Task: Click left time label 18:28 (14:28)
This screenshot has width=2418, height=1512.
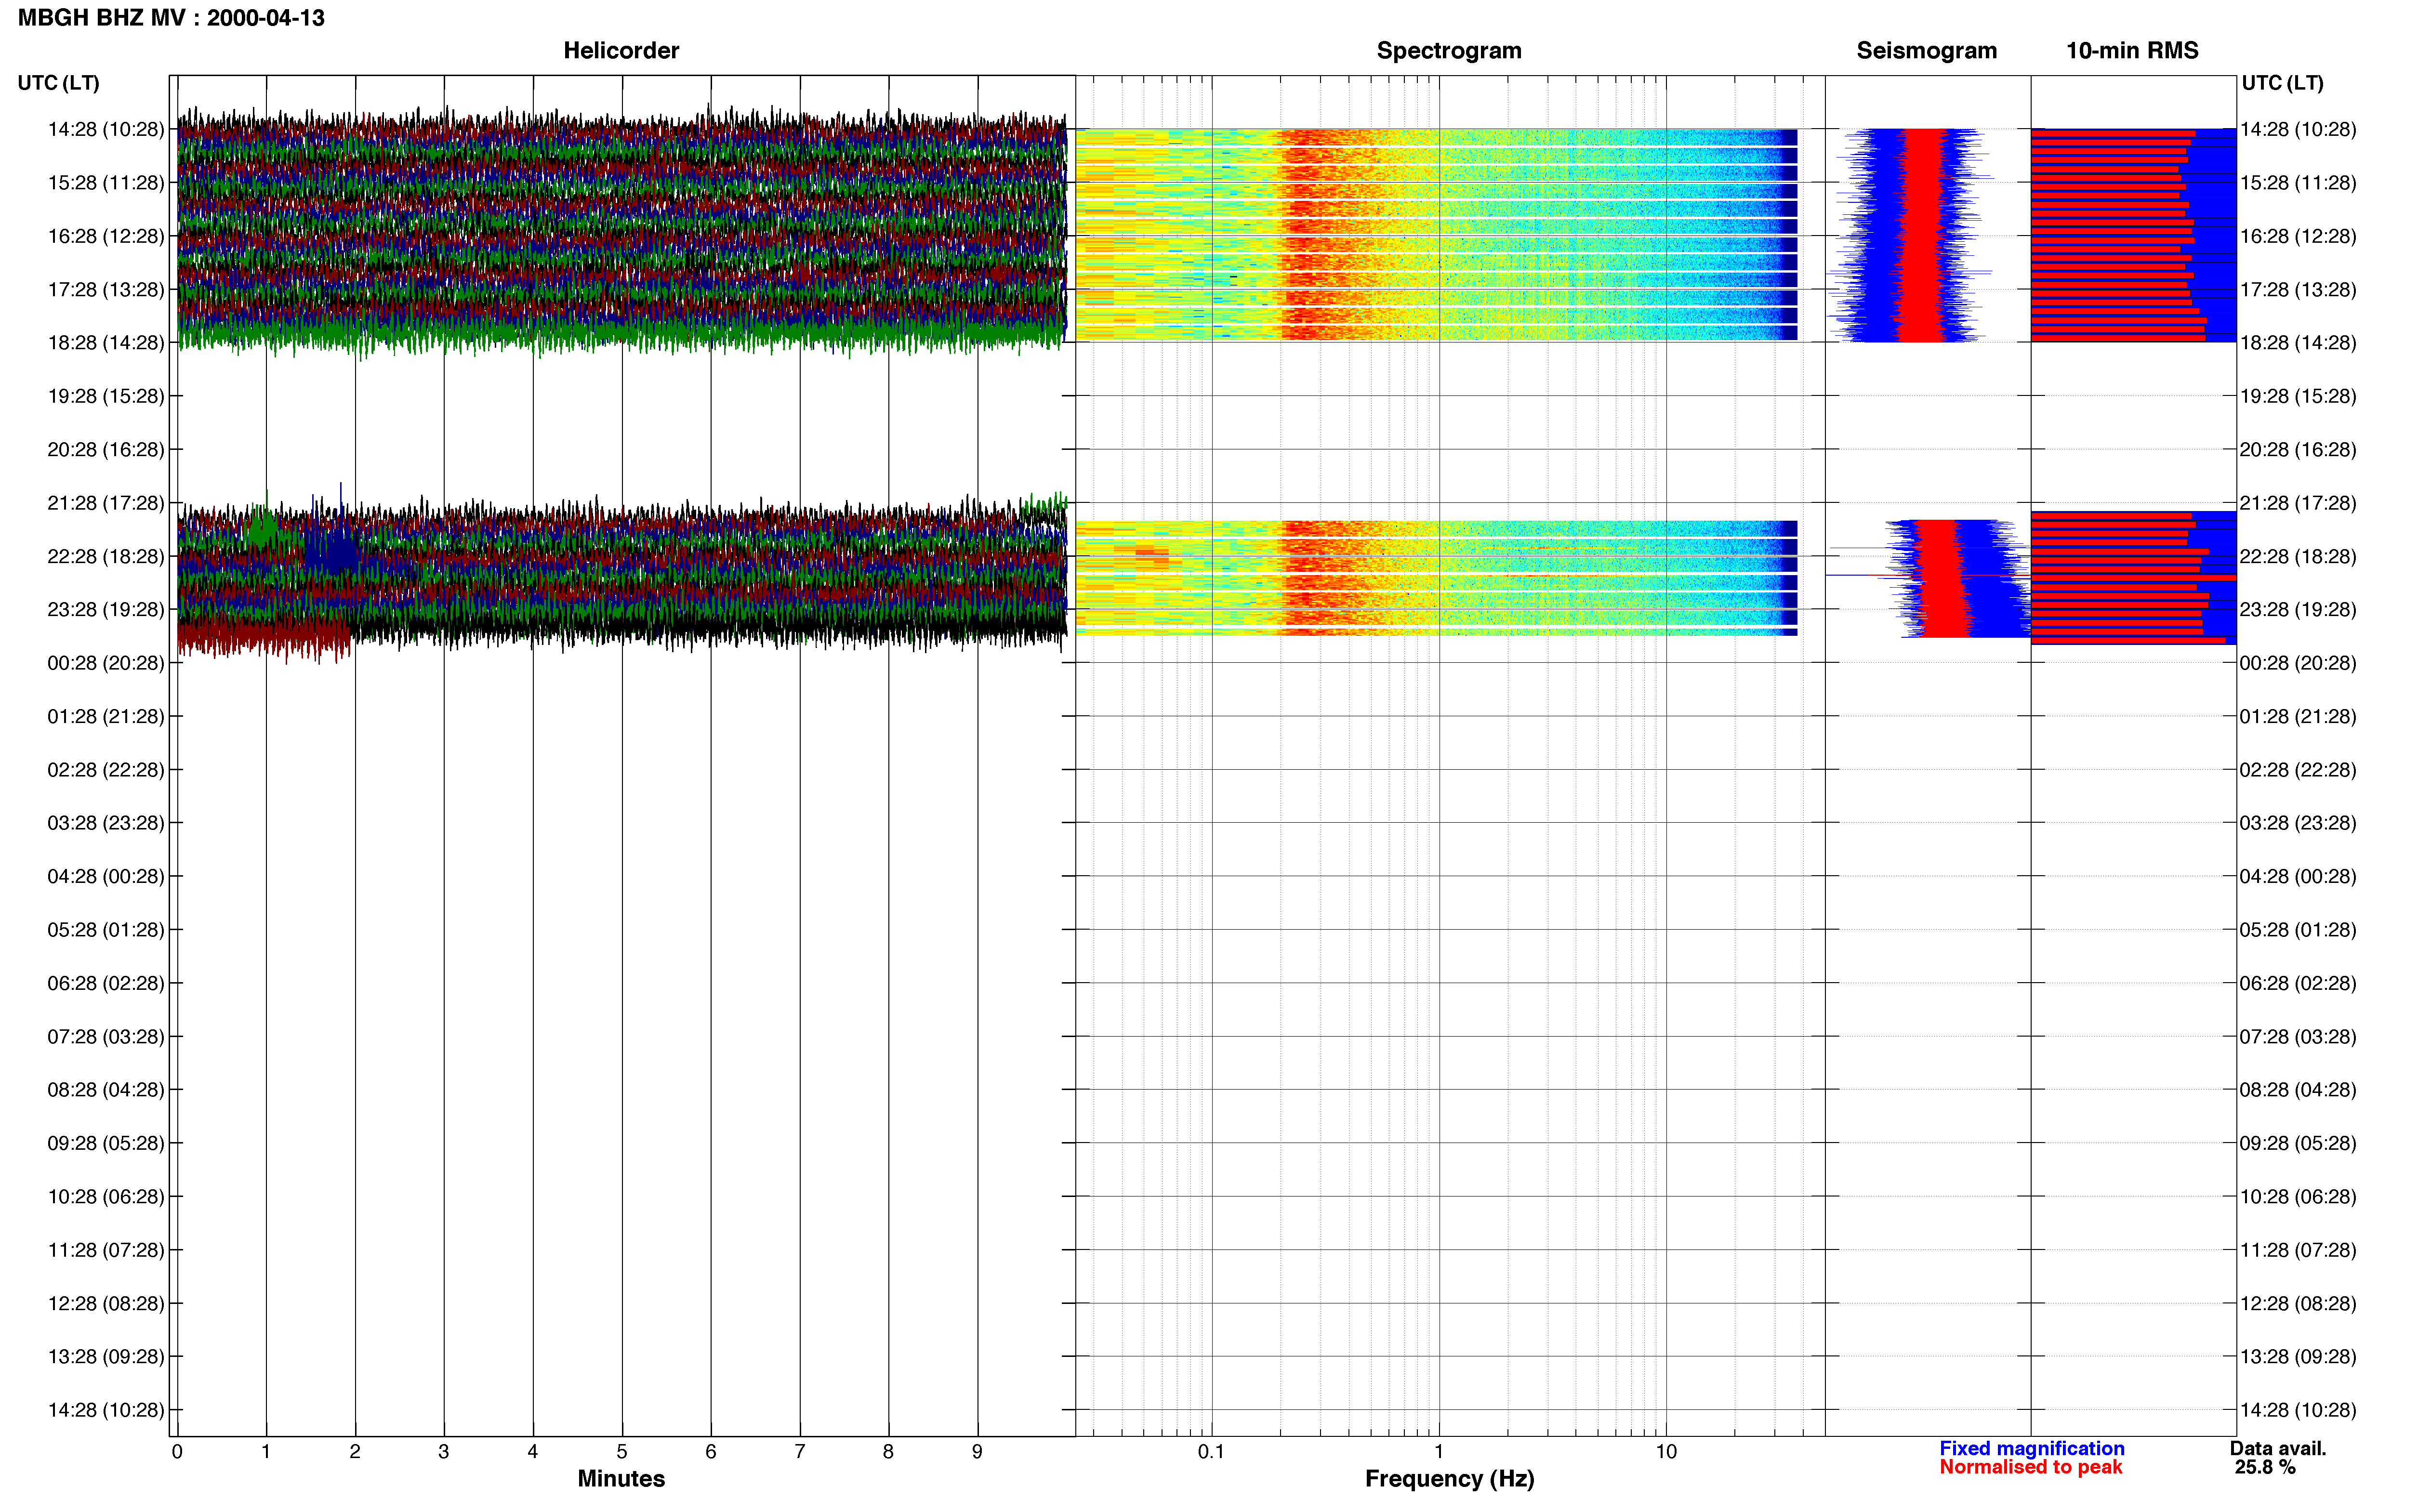Action: (x=106, y=342)
